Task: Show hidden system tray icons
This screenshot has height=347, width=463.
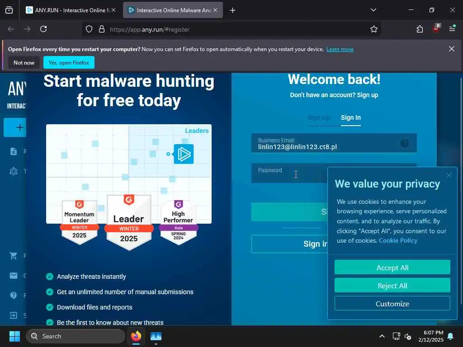Action: click(382, 336)
